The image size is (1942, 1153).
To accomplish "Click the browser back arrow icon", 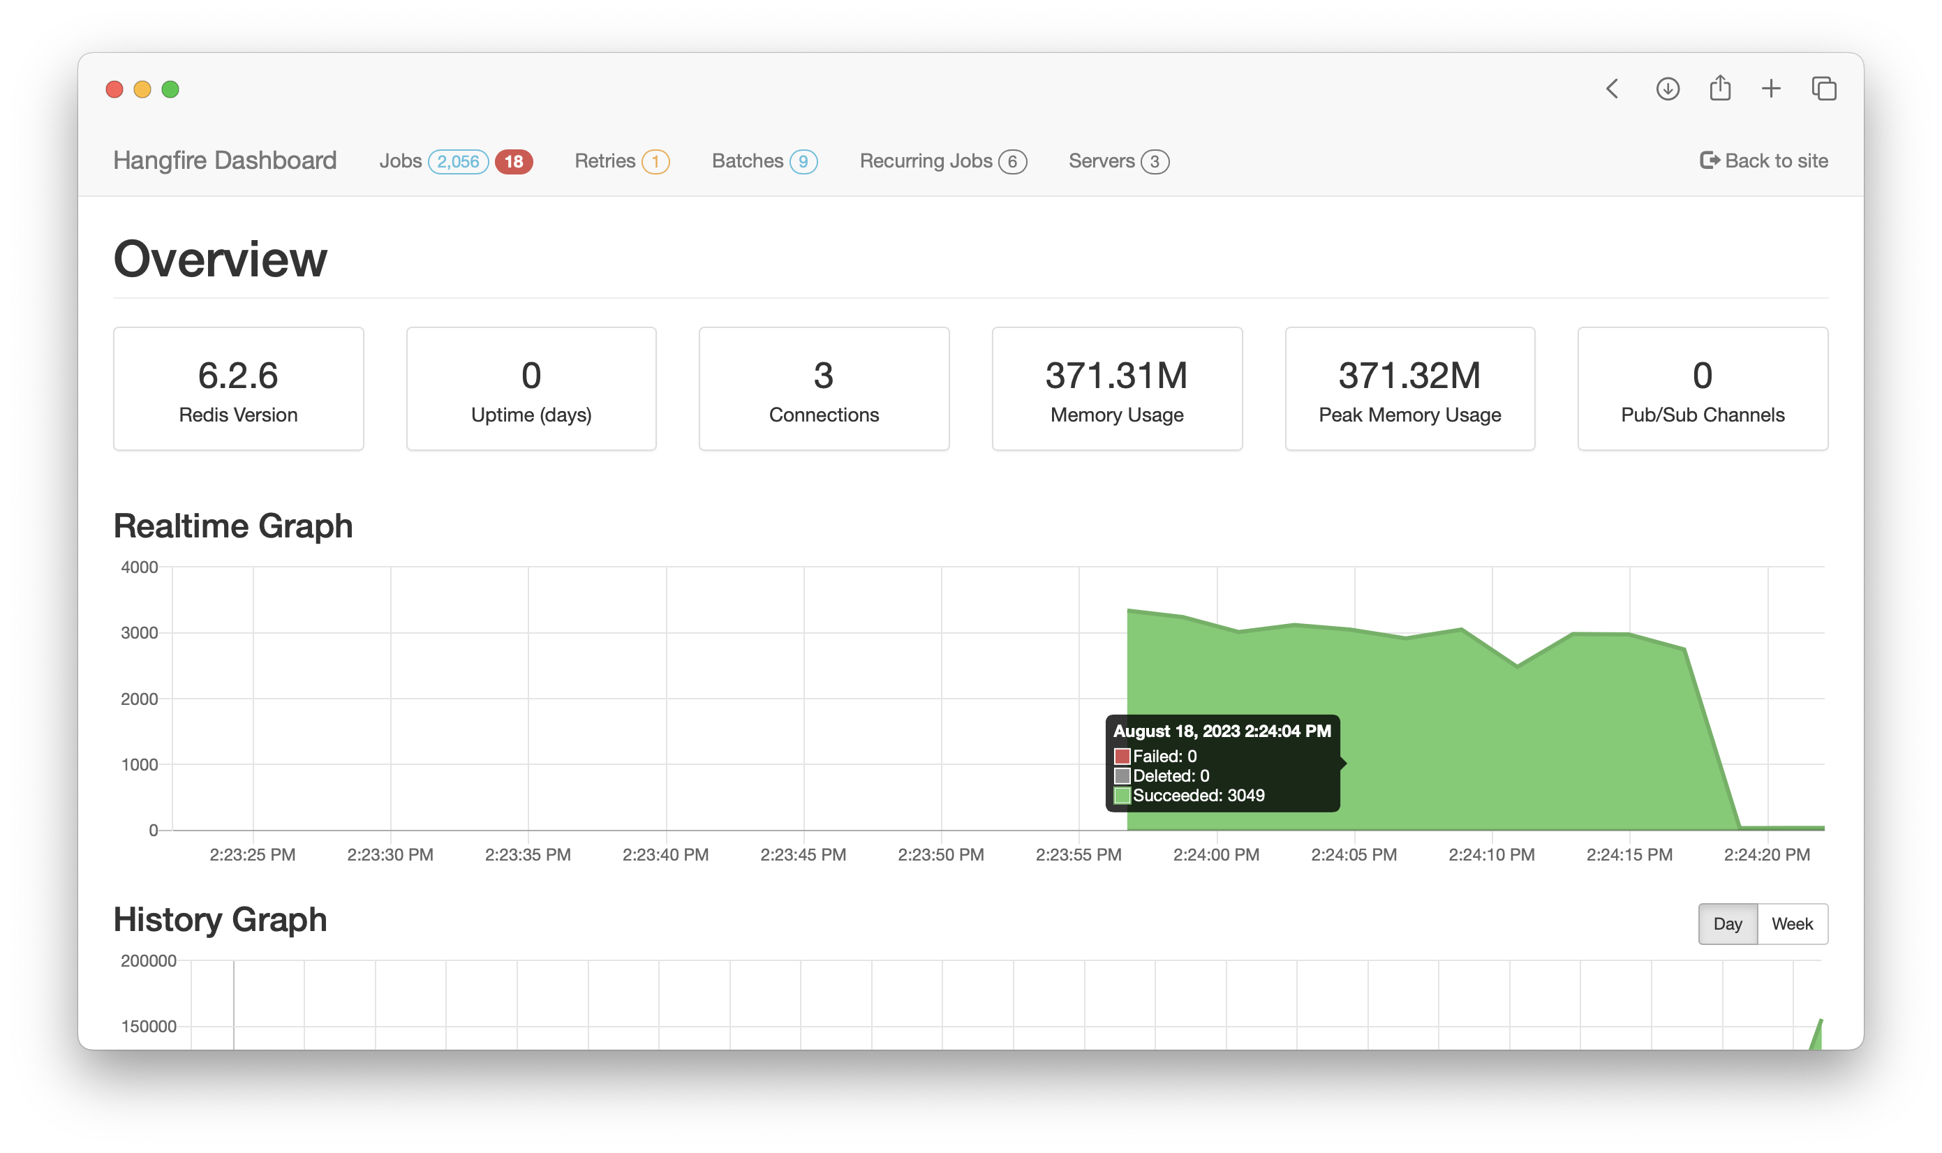I will click(x=1613, y=89).
